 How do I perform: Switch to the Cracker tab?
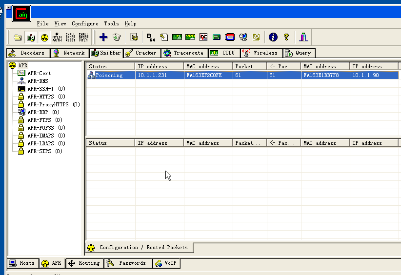pos(142,53)
